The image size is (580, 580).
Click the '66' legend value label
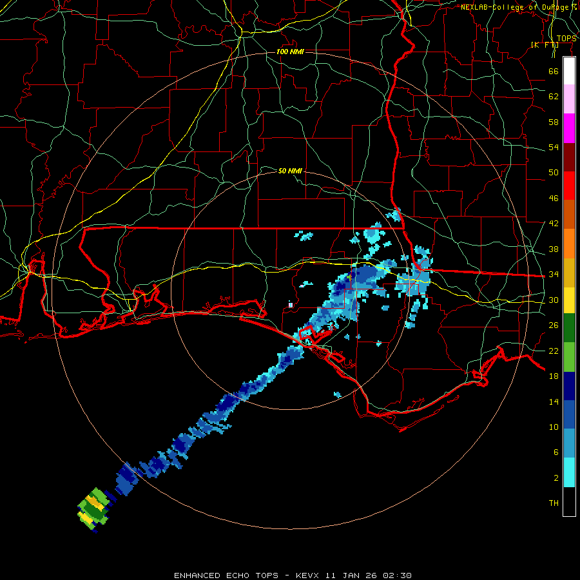(x=554, y=71)
